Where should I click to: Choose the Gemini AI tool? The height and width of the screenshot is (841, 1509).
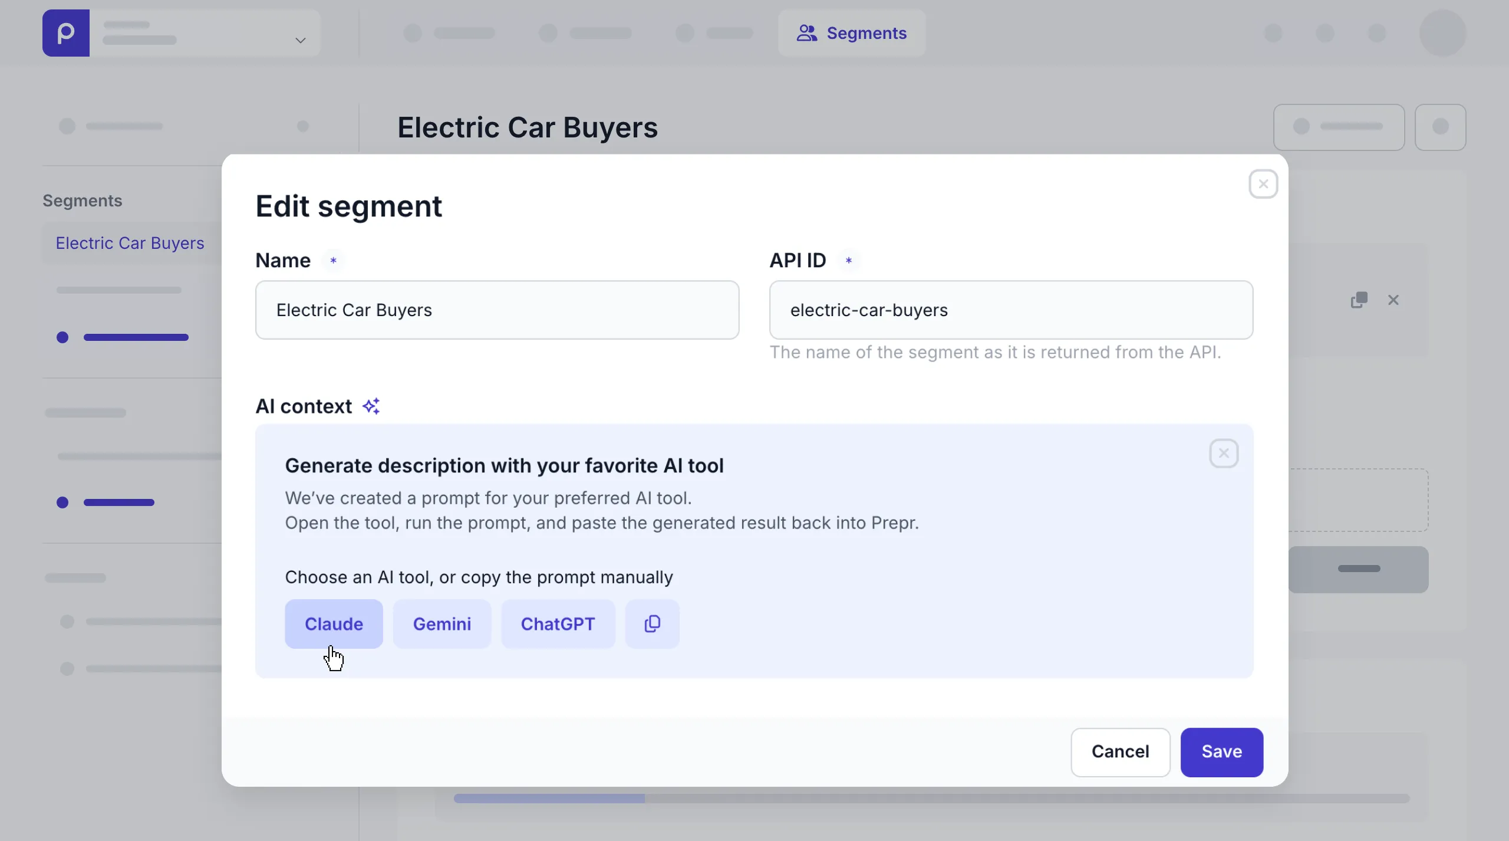[442, 624]
